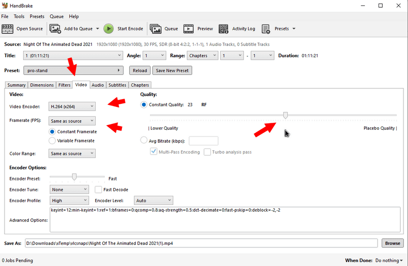Click the Presets toolbar icon
This screenshot has width=408, height=266.
266,29
